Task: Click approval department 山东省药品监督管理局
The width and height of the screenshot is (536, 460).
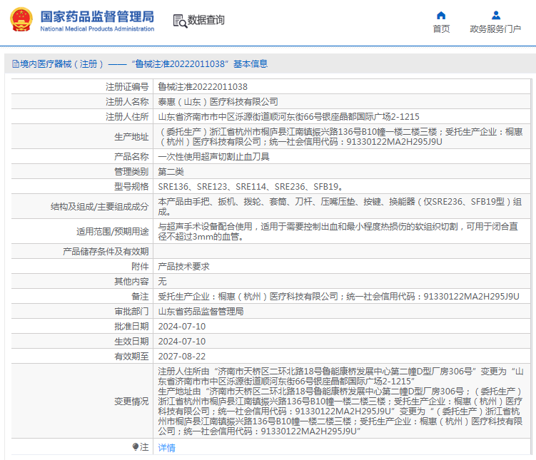Action: (201, 312)
